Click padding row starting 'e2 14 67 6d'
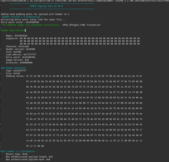This screenshot has height=162, width=169. (84, 130)
